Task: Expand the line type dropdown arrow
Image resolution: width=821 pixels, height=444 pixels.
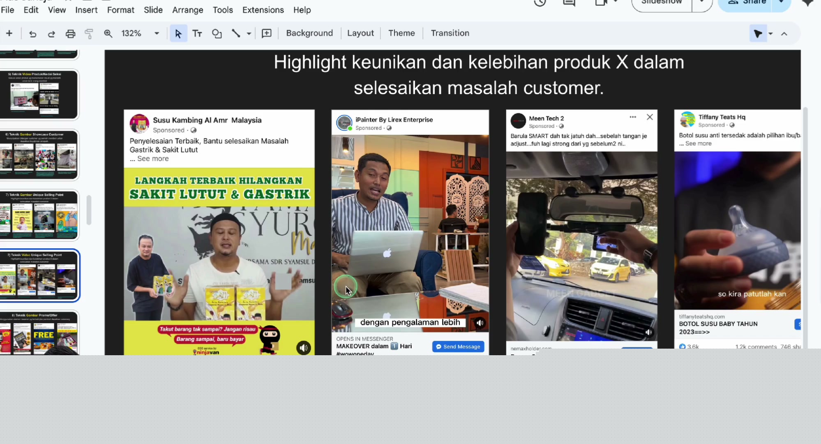Action: click(x=249, y=34)
